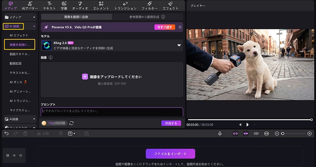Select 画像を動画に... in sidebar
Screen dimensions: 316x167
[19, 45]
